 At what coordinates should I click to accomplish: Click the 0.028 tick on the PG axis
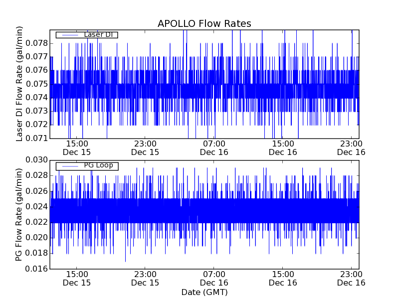point(36,175)
